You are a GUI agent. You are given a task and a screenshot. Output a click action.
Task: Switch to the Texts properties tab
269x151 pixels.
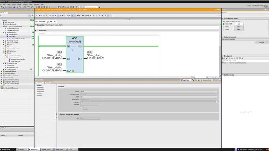(x=47, y=83)
